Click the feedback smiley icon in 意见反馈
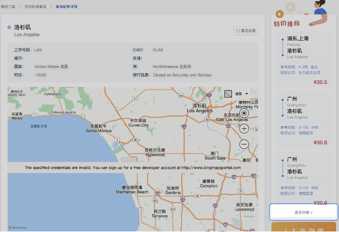Image resolution: width=339 pixels, height=232 pixels. pos(238,31)
